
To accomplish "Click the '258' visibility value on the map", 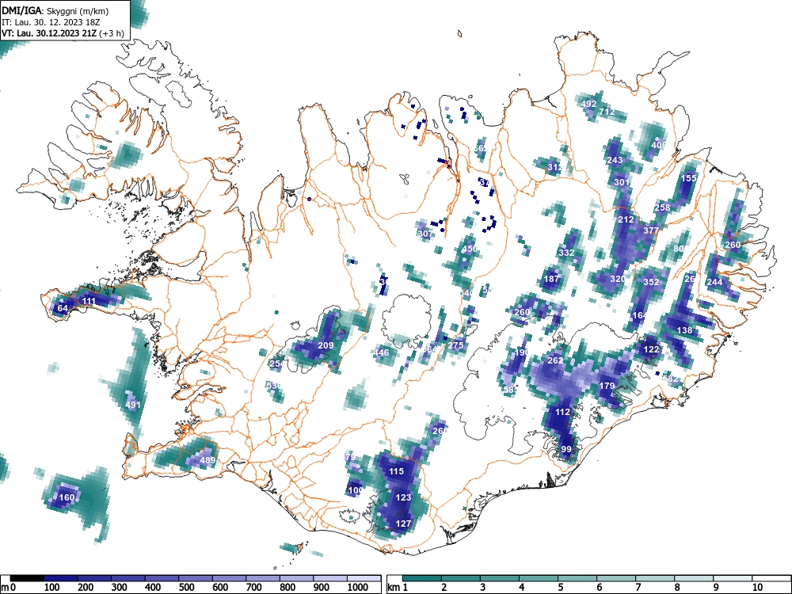I will click(662, 208).
